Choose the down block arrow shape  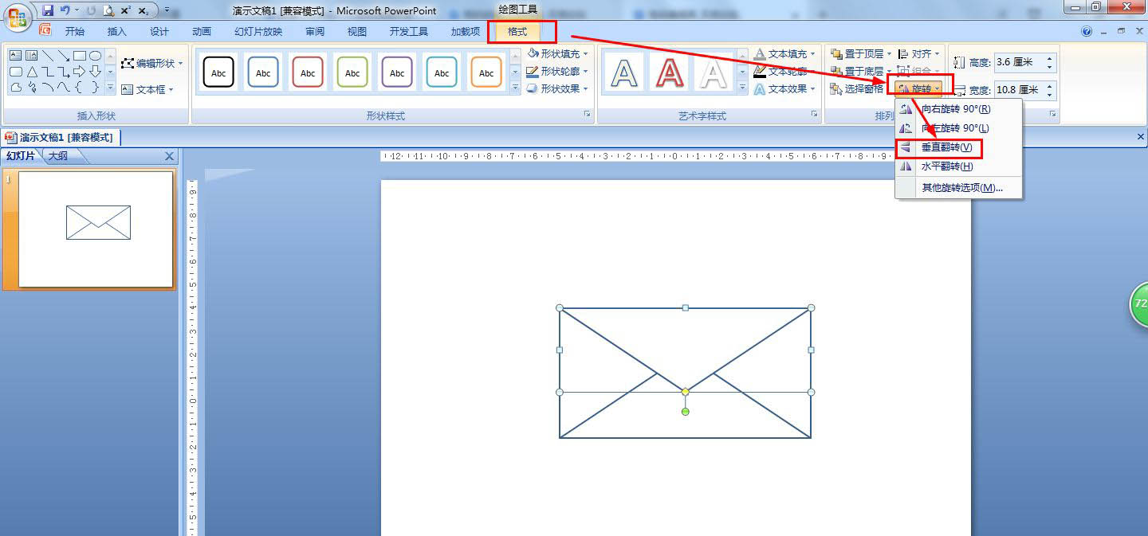click(95, 72)
